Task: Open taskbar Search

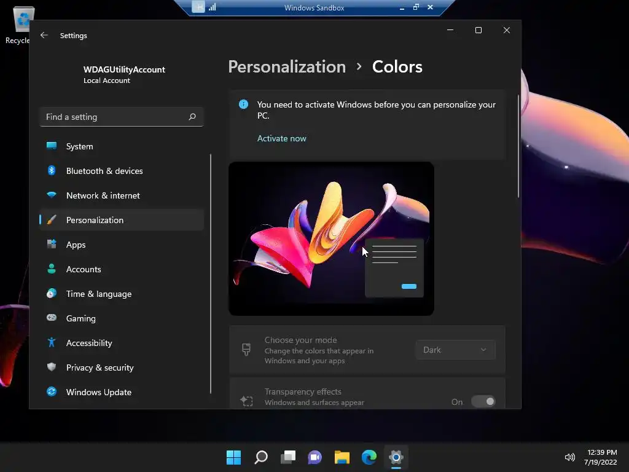Action: (x=260, y=457)
